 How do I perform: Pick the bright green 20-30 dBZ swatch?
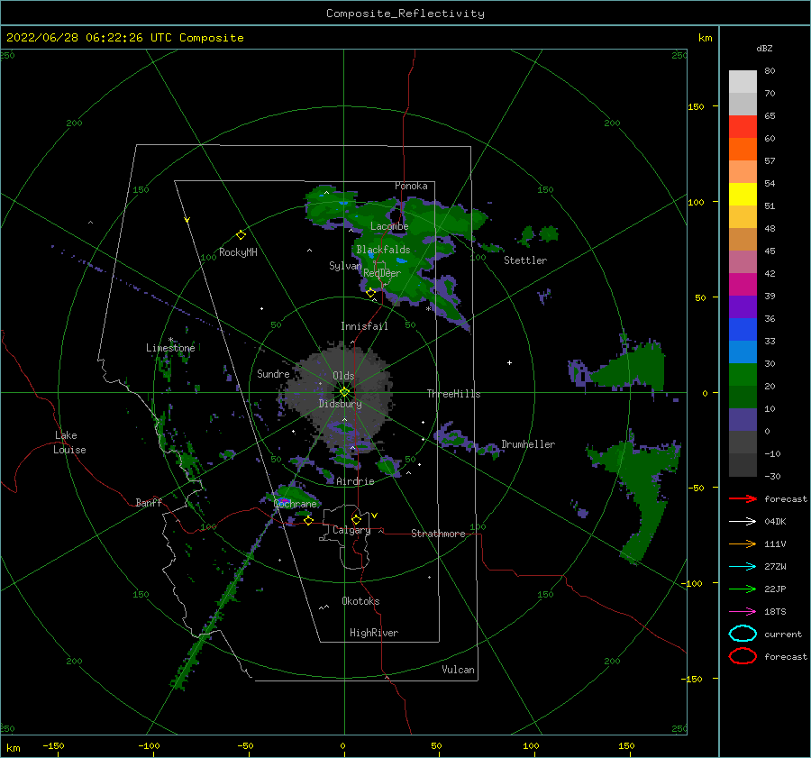pyautogui.click(x=743, y=375)
